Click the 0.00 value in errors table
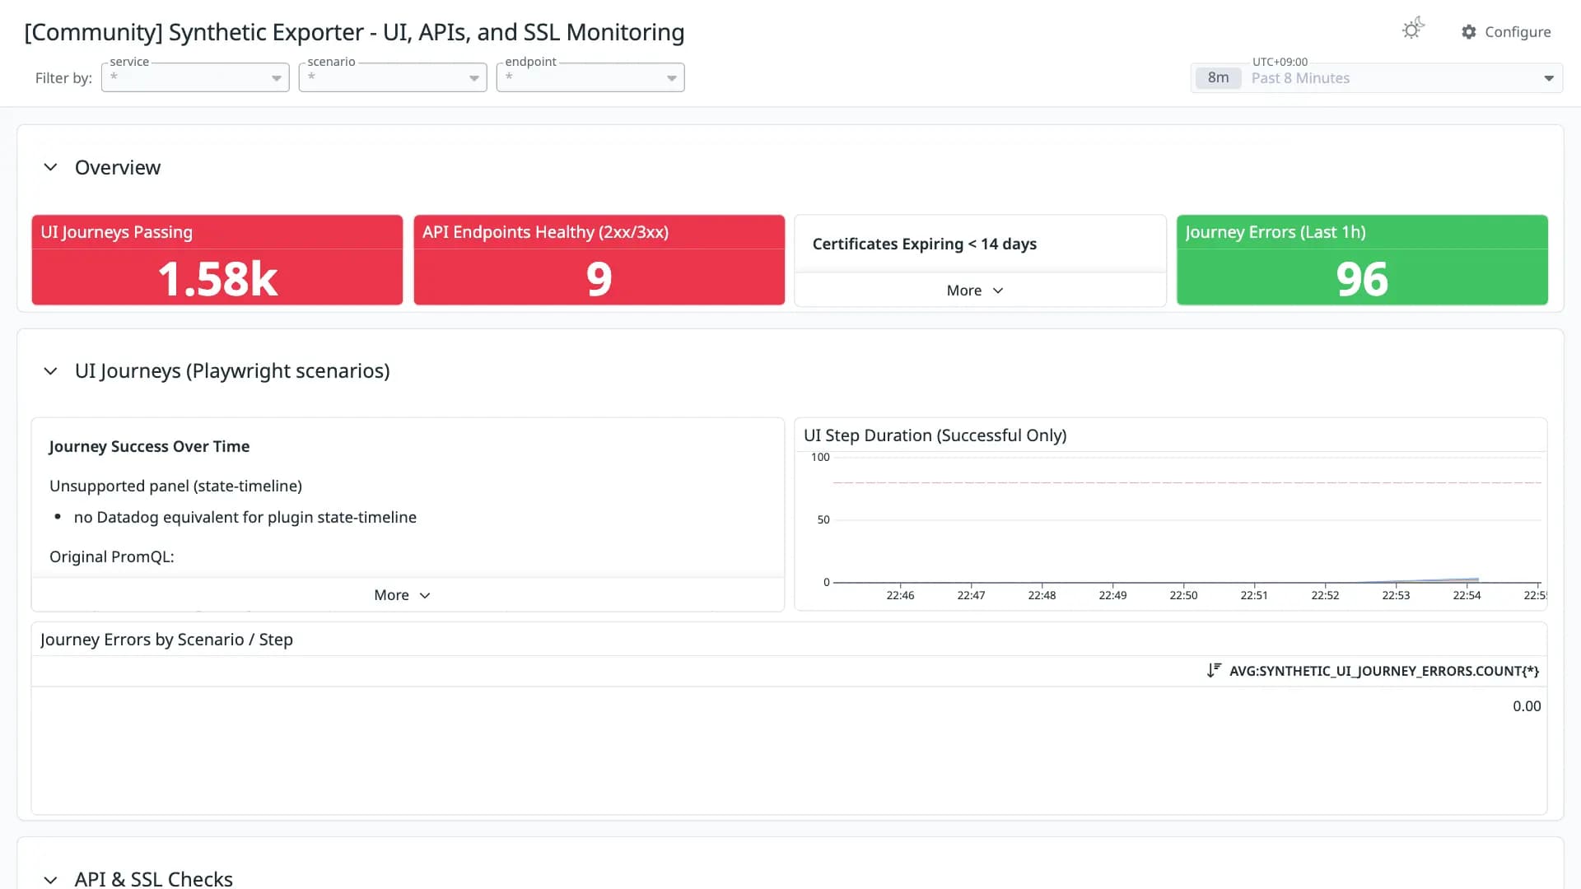The width and height of the screenshot is (1581, 889). (x=1526, y=706)
